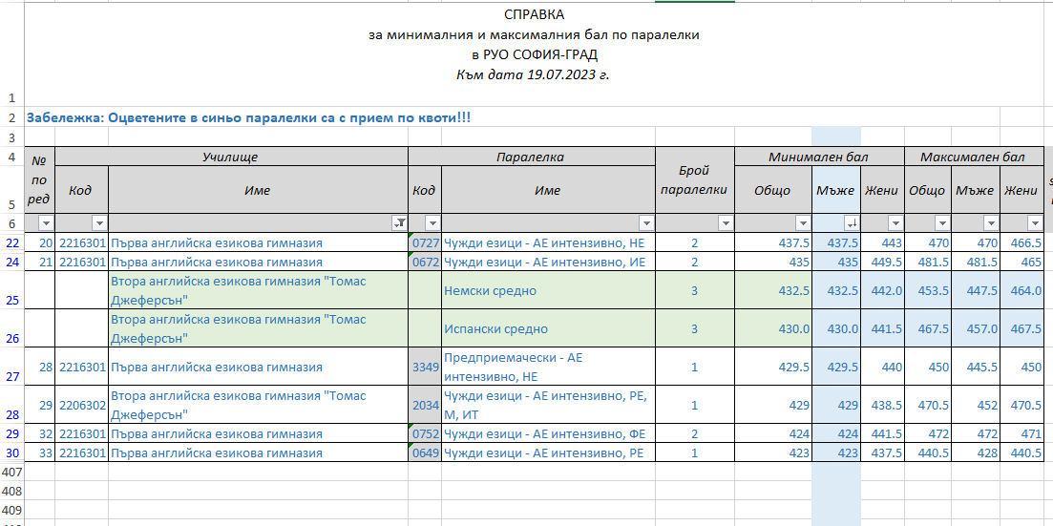The height and width of the screenshot is (526, 1053).
Task: Click the СПРАВКА title cell
Action: [x=534, y=14]
